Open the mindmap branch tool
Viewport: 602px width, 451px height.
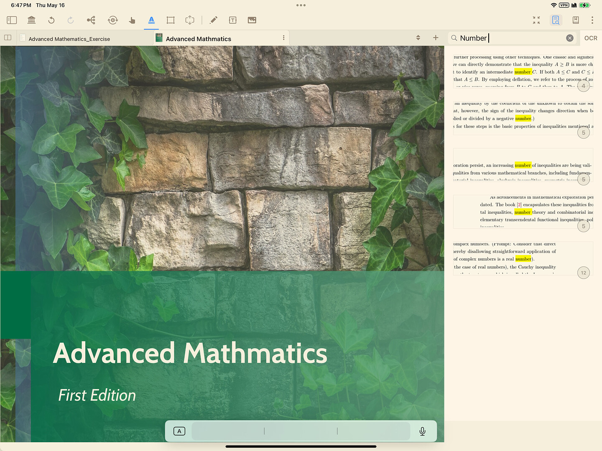click(91, 20)
